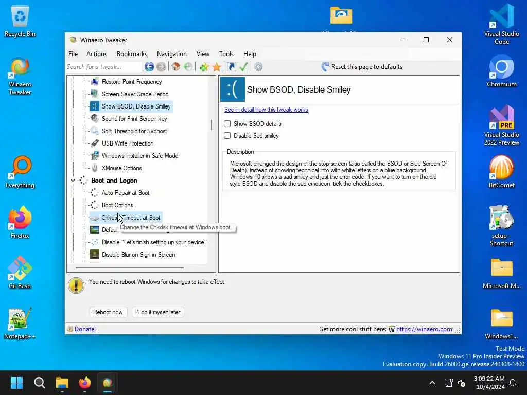Show hidden tray icons chevron

pyautogui.click(x=432, y=383)
